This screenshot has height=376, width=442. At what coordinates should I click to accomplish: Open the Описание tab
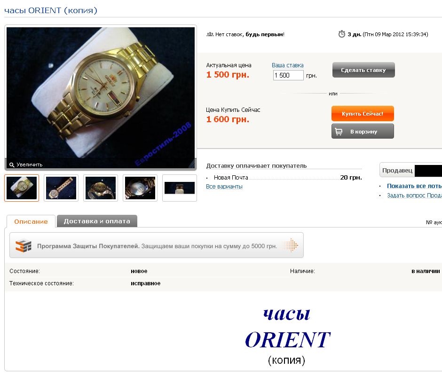click(31, 221)
